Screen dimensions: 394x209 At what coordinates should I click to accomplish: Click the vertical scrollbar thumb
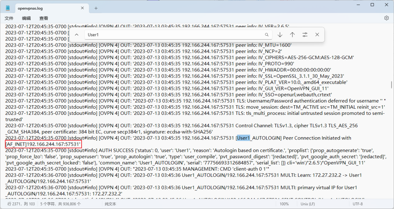tap(392, 85)
